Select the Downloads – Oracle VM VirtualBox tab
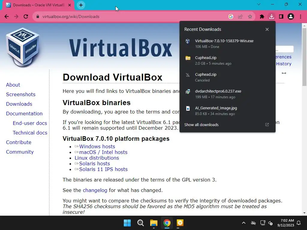 38,5
